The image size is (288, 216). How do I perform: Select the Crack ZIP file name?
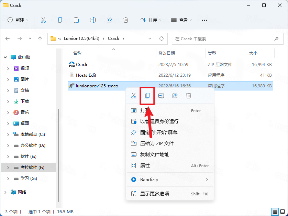[81, 65]
